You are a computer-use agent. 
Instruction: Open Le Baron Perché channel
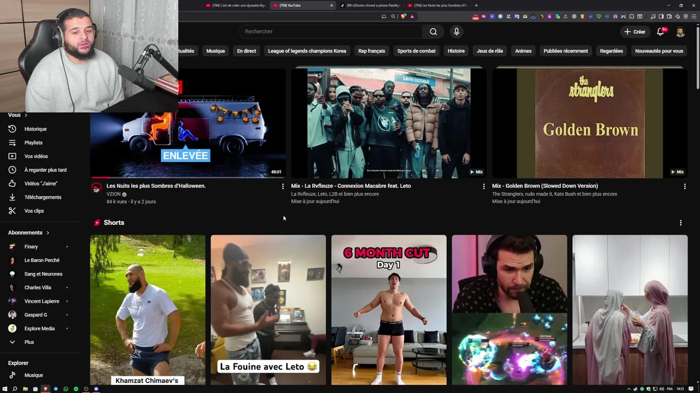41,260
